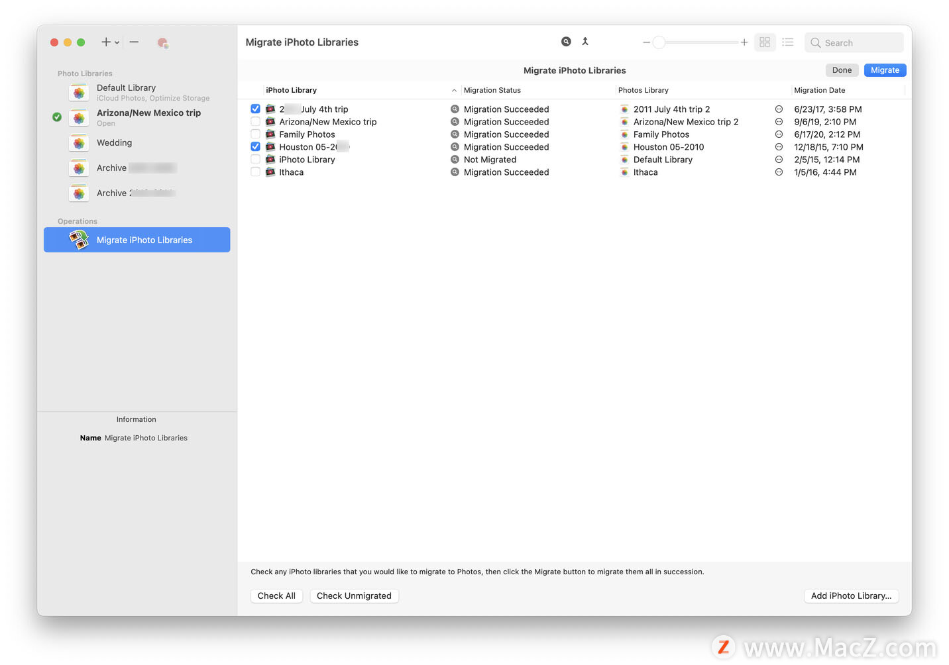Image resolution: width=949 pixels, height=665 pixels.
Task: Check the Family Photos checkbox
Action: click(x=255, y=134)
